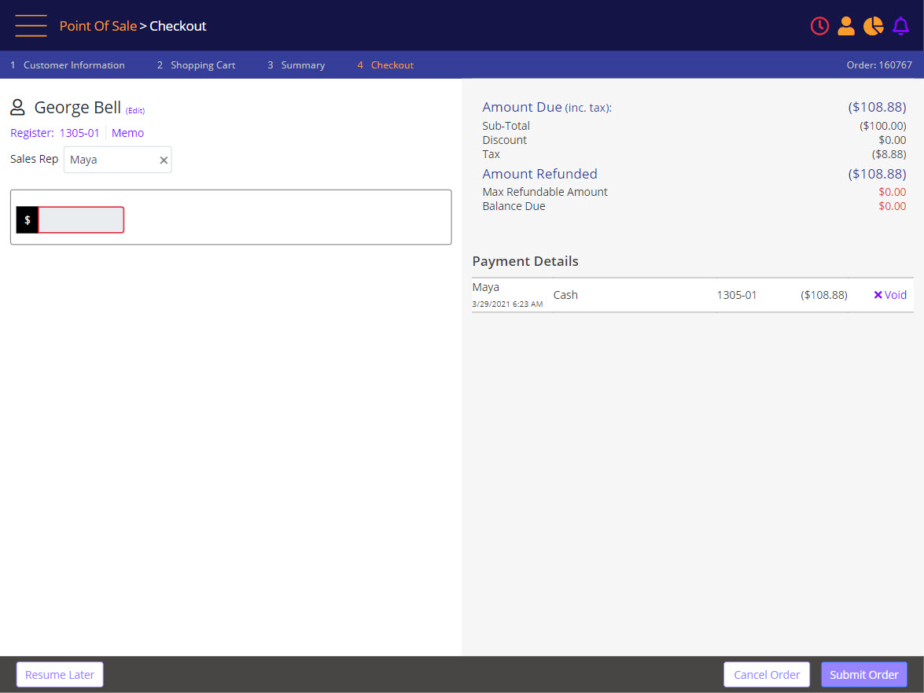This screenshot has width=924, height=693.
Task: Open the Memo link
Action: [x=128, y=133]
